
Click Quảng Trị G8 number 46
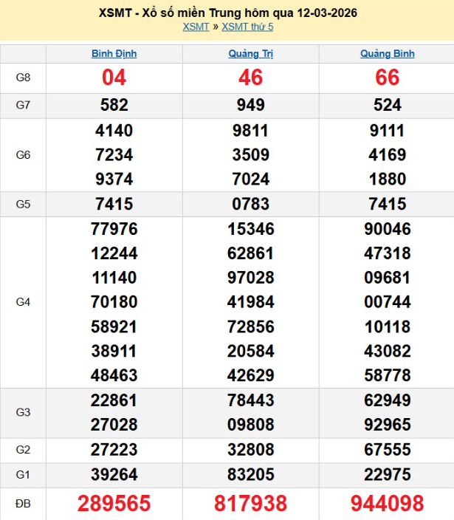click(x=251, y=78)
